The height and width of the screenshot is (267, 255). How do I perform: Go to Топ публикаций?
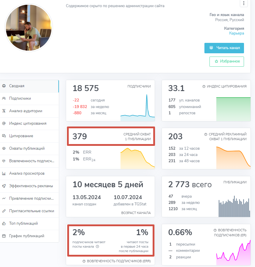[x=29, y=223]
